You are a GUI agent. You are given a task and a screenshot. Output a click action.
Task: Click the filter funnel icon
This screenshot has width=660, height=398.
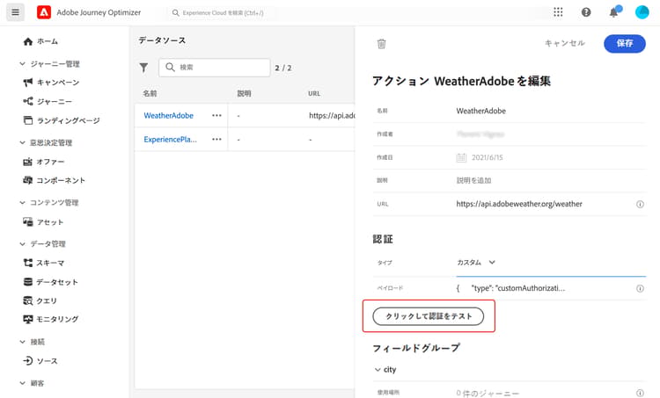click(x=143, y=68)
